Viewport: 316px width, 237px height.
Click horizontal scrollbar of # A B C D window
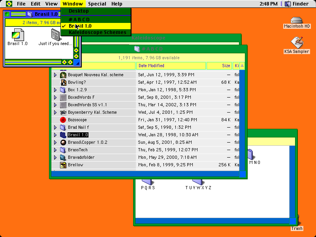[145, 174]
